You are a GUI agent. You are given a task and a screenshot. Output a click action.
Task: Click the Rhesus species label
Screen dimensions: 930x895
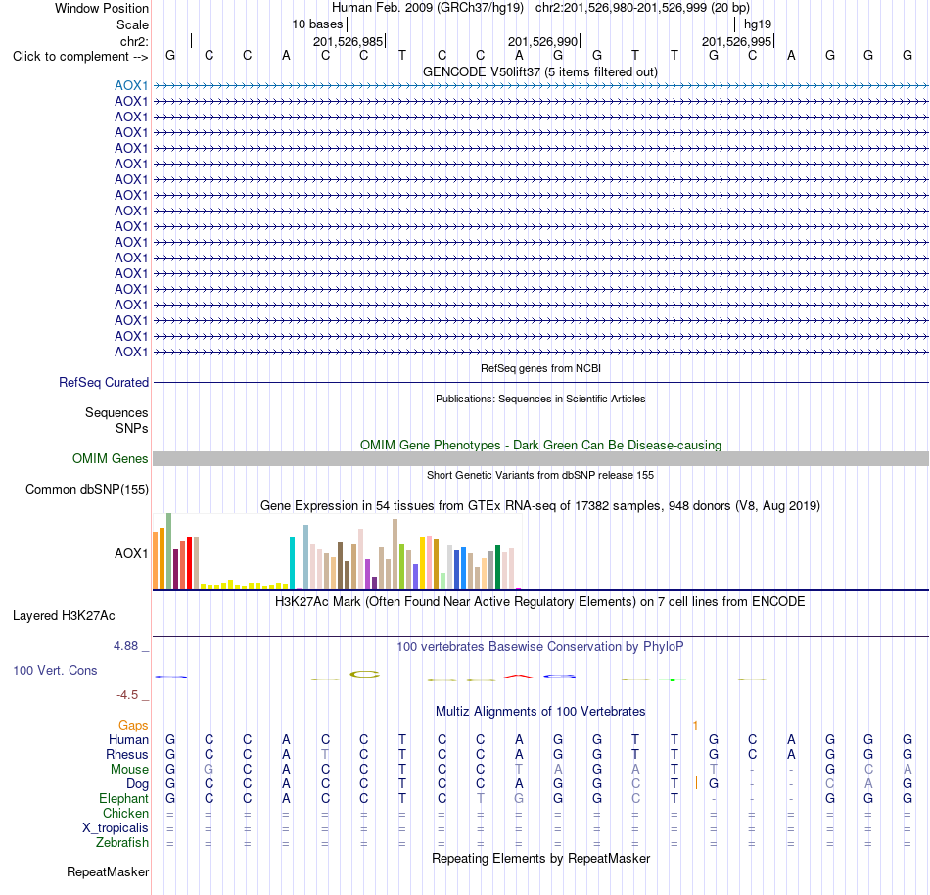(127, 754)
